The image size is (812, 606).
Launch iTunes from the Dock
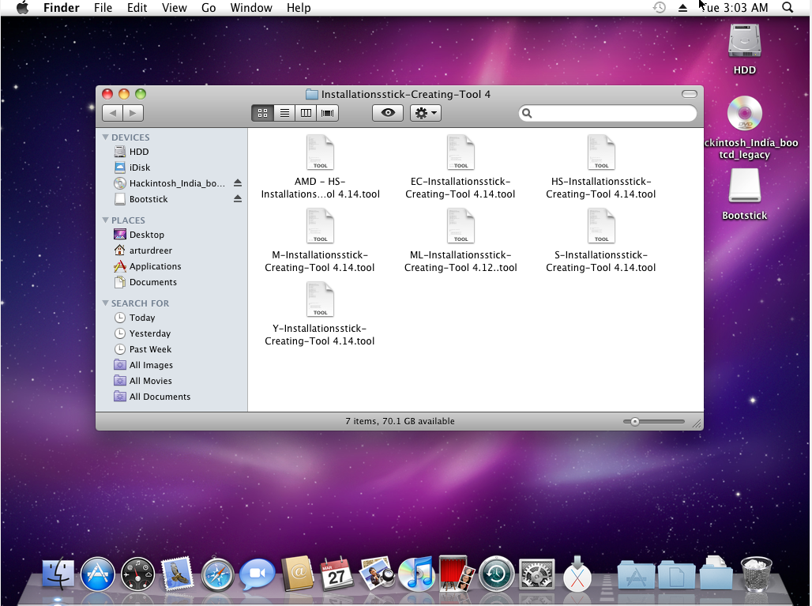pyautogui.click(x=415, y=574)
